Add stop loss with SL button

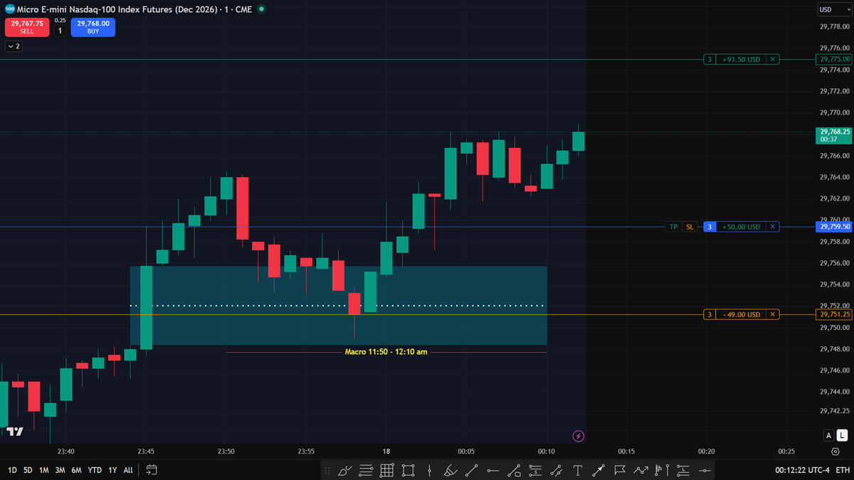click(690, 227)
